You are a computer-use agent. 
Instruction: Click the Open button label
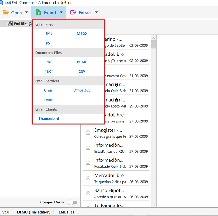(x=17, y=13)
